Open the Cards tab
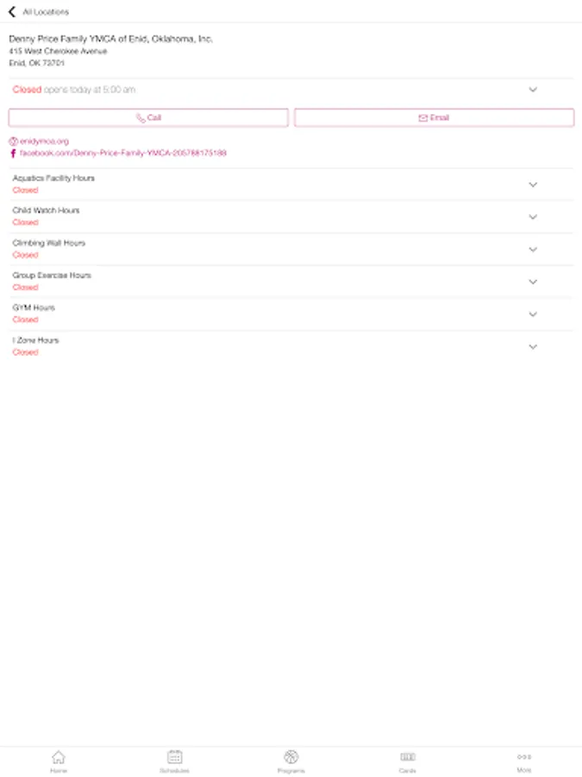This screenshot has width=582, height=777. click(407, 761)
